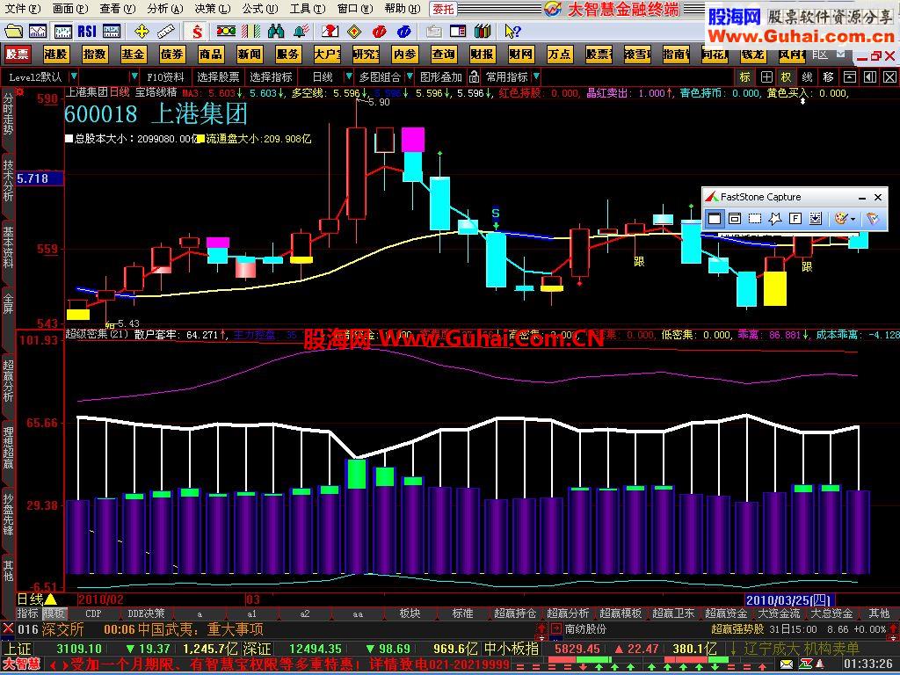Click the 600018 上港集团 stock title

[156, 113]
